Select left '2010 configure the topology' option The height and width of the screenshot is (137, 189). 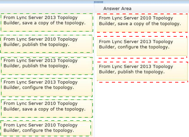click(46, 128)
